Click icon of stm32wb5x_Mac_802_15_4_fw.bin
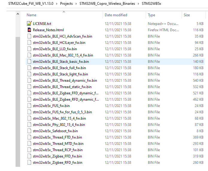The width and height of the screenshot is (208, 171). [29, 118]
